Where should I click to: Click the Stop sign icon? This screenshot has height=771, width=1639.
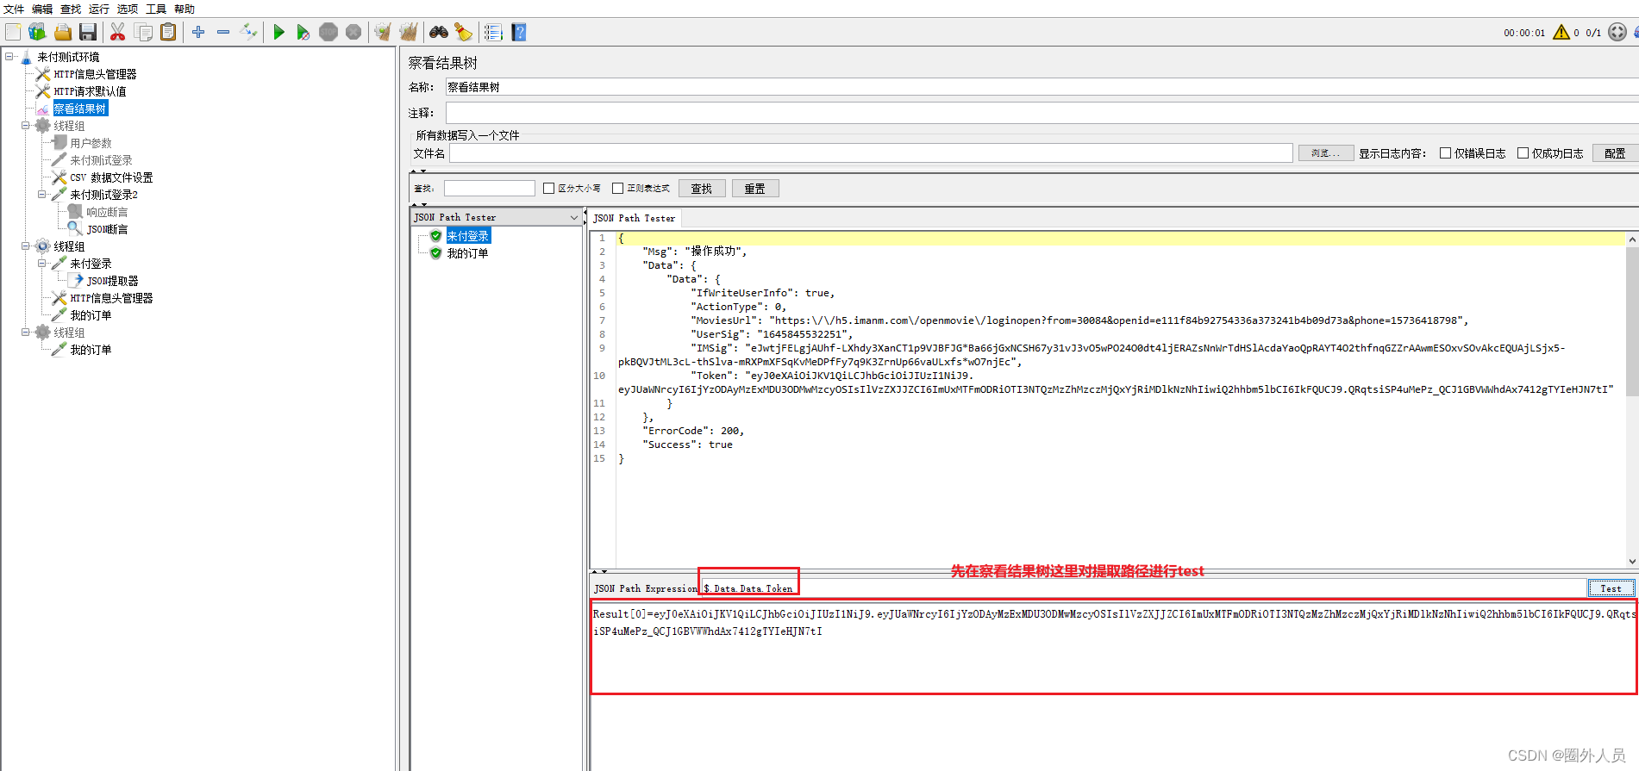coord(328,32)
